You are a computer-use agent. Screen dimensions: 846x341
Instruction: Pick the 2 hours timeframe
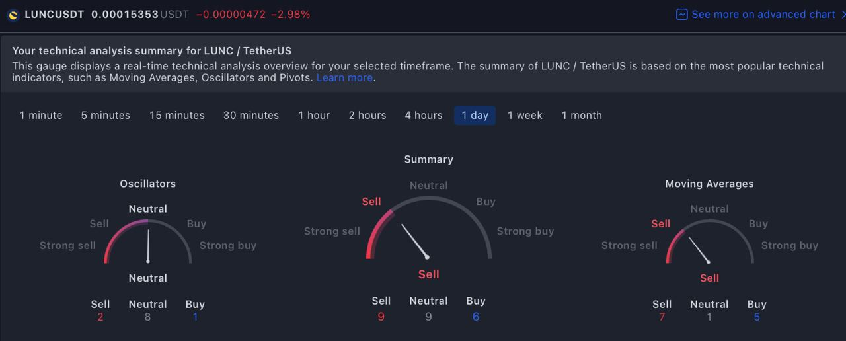[367, 116]
